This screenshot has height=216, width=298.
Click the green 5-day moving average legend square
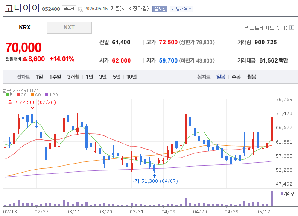7,95
